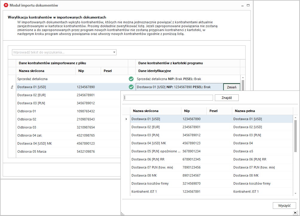This screenshot has height=216, width=300.
Task: Click row indicator arrow beside Dostawca 01 in popup
Action: [126, 119]
